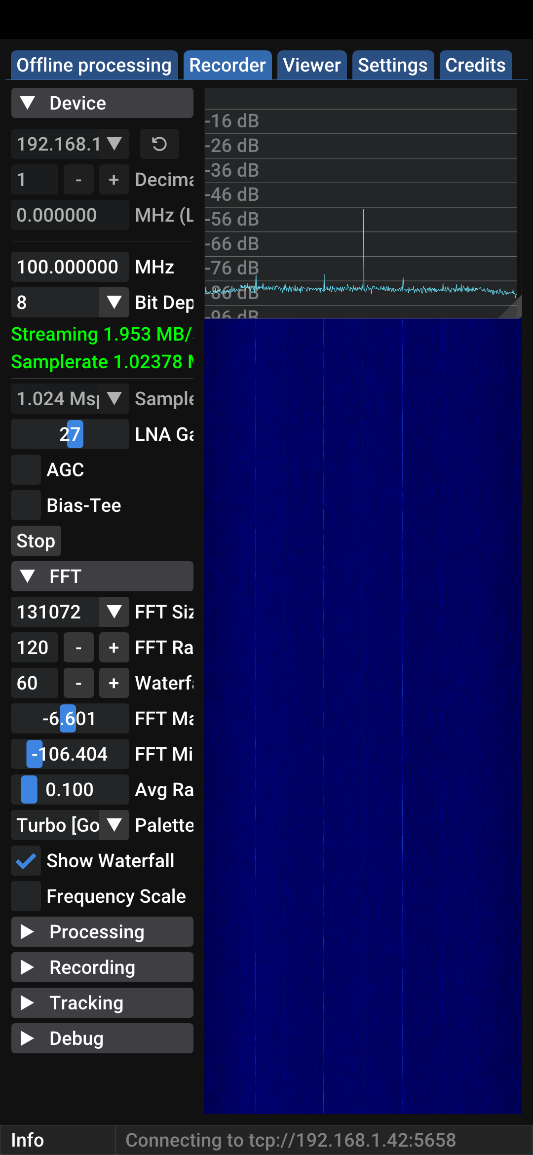The width and height of the screenshot is (533, 1155).
Task: Open the Bit Depth dropdown
Action: pyautogui.click(x=114, y=302)
